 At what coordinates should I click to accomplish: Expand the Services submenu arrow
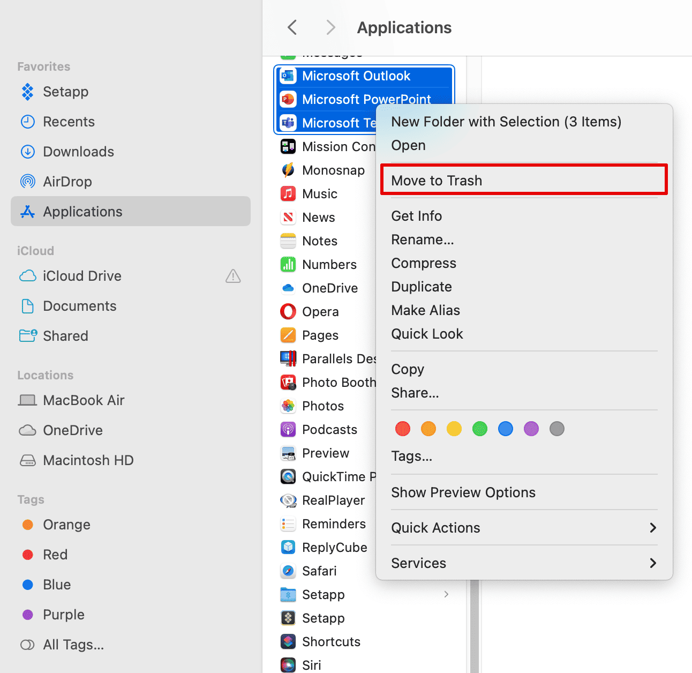pos(653,563)
